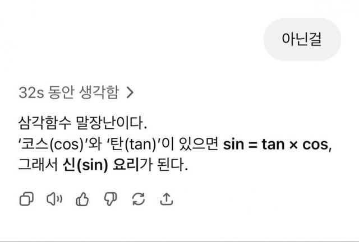Regenerate the response with the refresh icon
This screenshot has height=242, width=359.
tap(139, 198)
